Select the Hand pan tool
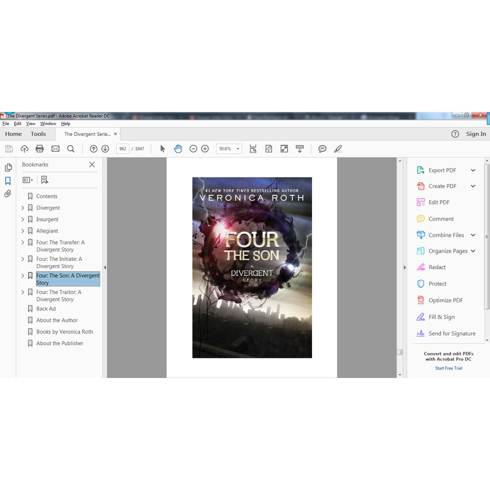Screen dimensions: 490x490 (x=178, y=149)
